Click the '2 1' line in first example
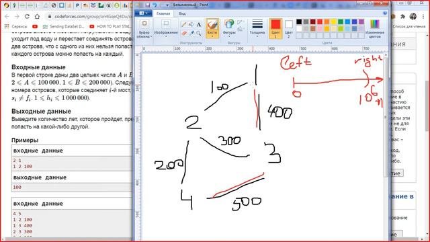 pos(17,160)
